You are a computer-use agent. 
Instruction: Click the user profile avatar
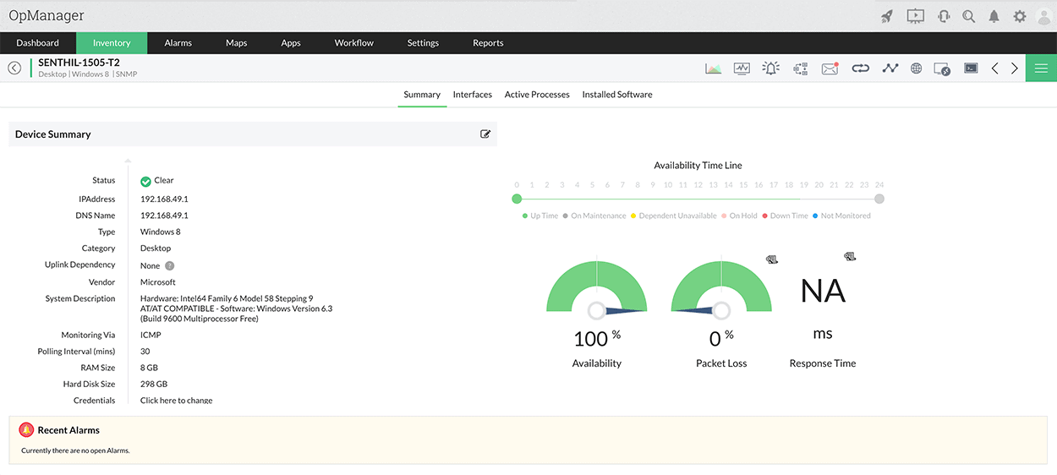(1044, 16)
